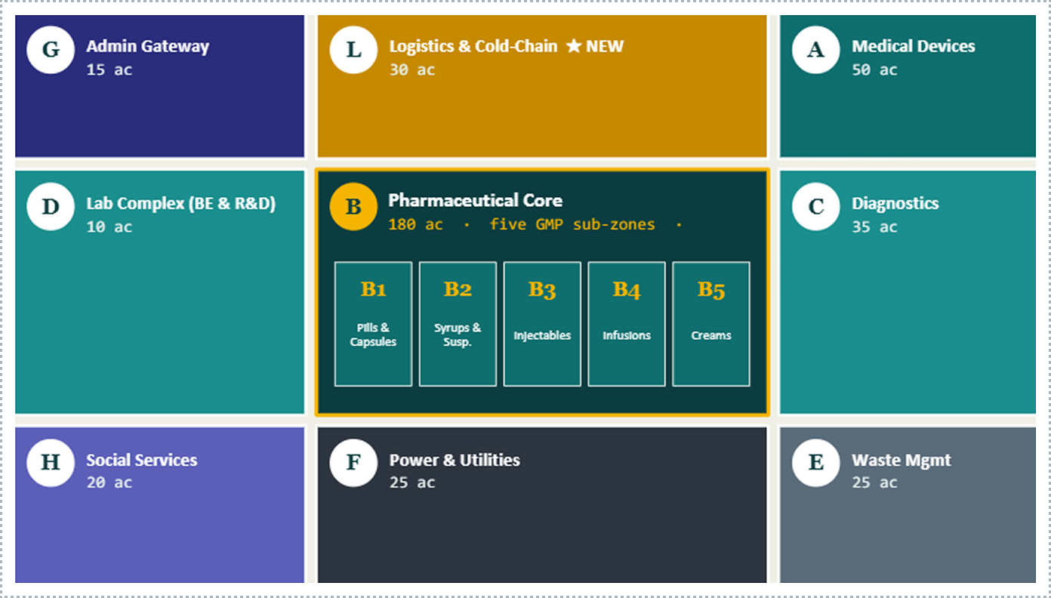Open the B1 Pills & Capsules sub-zone

373,324
